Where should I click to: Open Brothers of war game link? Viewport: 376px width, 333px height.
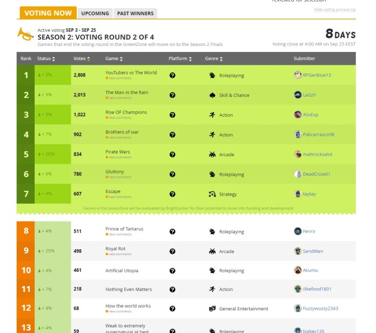pyautogui.click(x=122, y=132)
